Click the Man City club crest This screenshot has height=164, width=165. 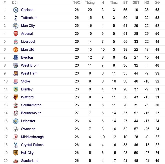click(x=16, y=26)
